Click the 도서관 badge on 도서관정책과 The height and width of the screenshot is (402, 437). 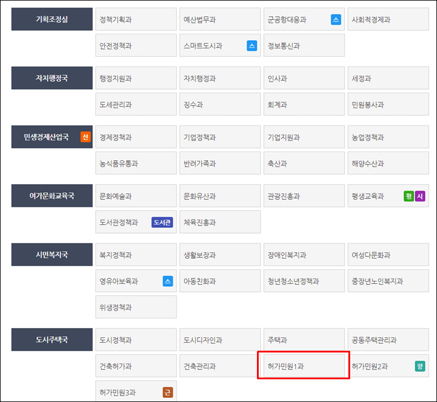point(162,223)
